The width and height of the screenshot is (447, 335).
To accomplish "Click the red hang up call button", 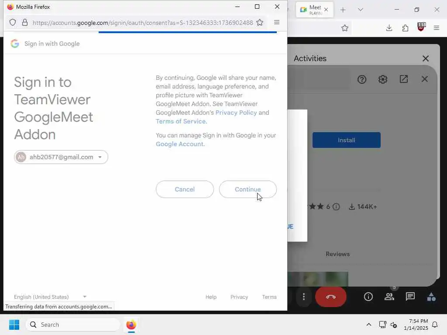I will click(x=331, y=297).
